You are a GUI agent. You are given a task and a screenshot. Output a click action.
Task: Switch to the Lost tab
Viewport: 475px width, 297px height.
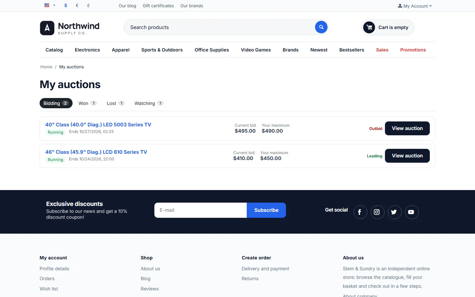coord(115,103)
